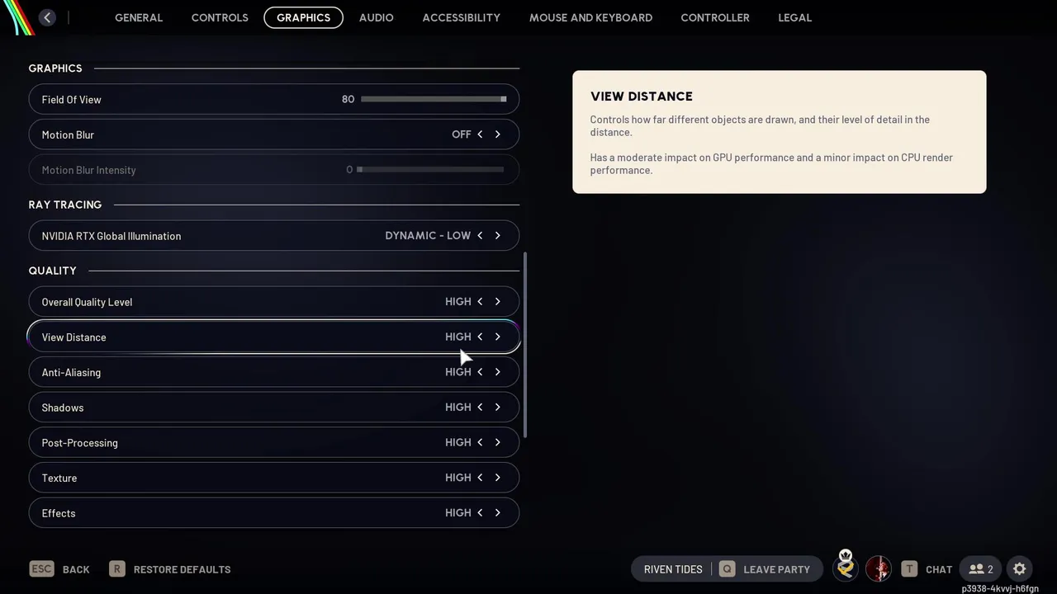Image resolution: width=1057 pixels, height=594 pixels.
Task: Click the T key chat icon
Action: 909,569
